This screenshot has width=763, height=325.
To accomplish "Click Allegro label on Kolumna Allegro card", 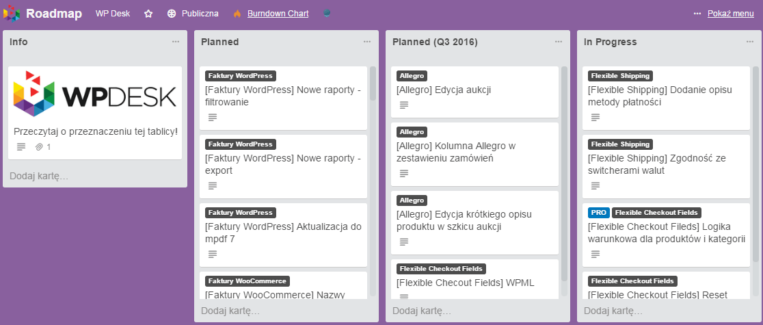I will click(x=412, y=131).
